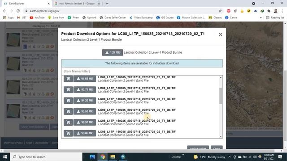Show hidden system tray icons
287x161 pixels.
pos(230,157)
